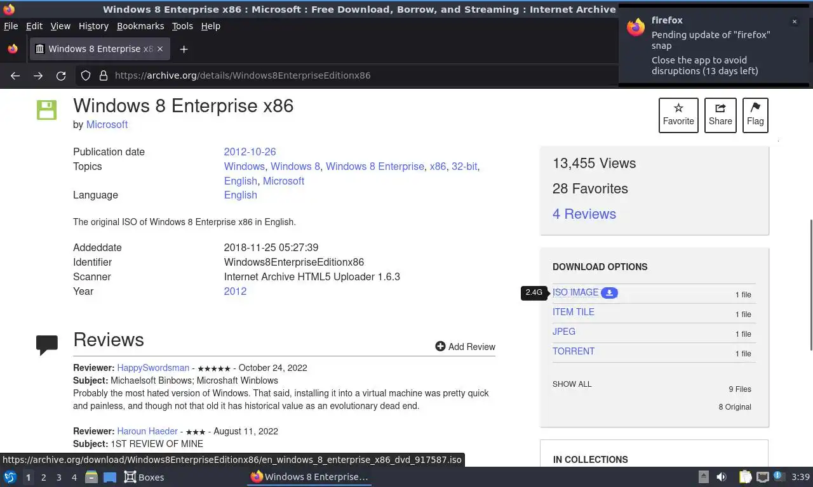Screen dimensions: 813x487
Task: Open the Share button
Action: [720, 115]
